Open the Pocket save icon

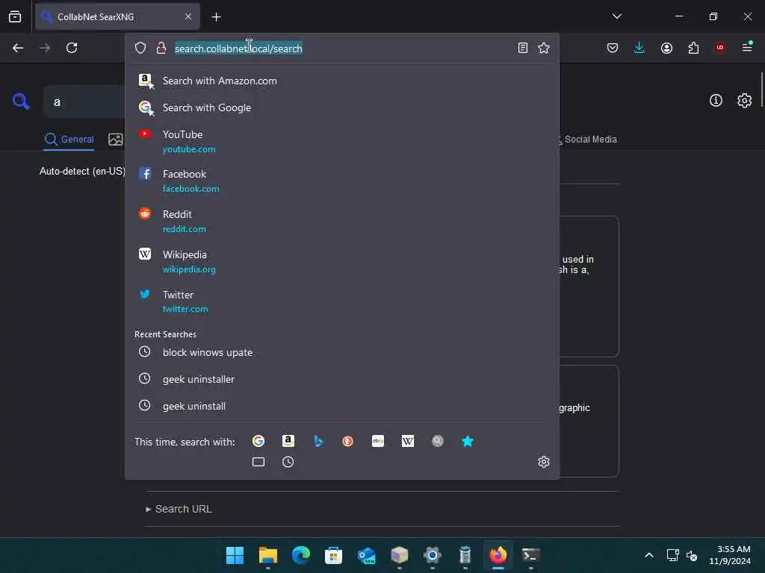pyautogui.click(x=613, y=48)
